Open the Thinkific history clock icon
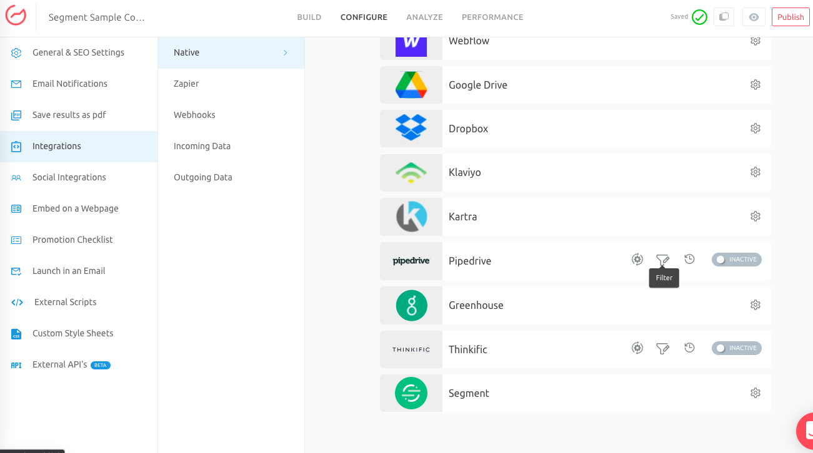The image size is (813, 453). point(689,348)
